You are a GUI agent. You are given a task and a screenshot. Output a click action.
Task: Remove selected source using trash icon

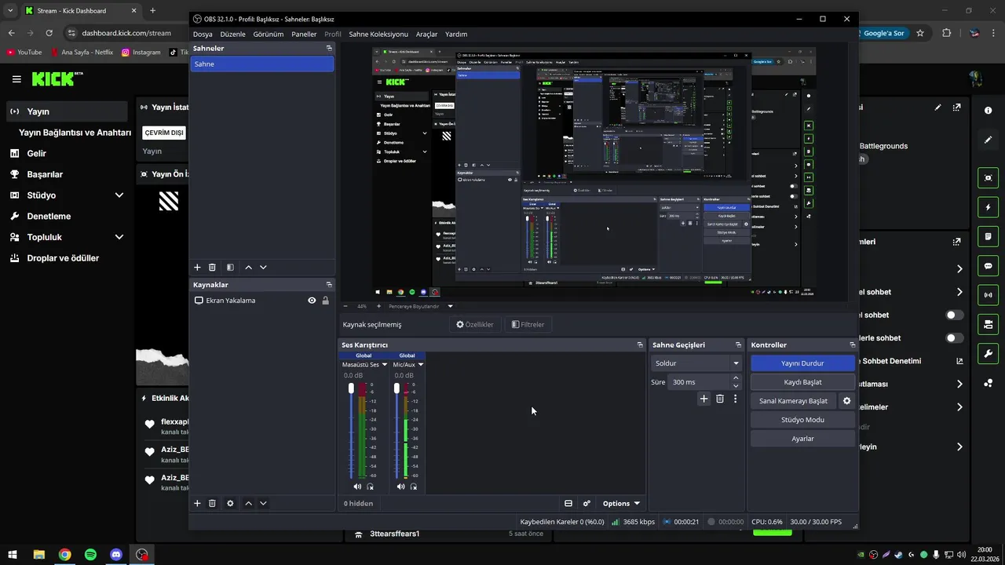(x=212, y=503)
